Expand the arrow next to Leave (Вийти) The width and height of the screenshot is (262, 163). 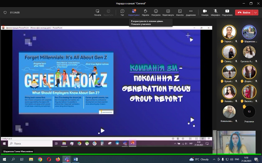255,12
